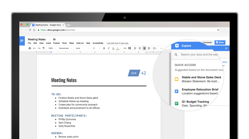Click the Add comment icon
Viewport: 249px width, 139px height.
tap(129, 48)
